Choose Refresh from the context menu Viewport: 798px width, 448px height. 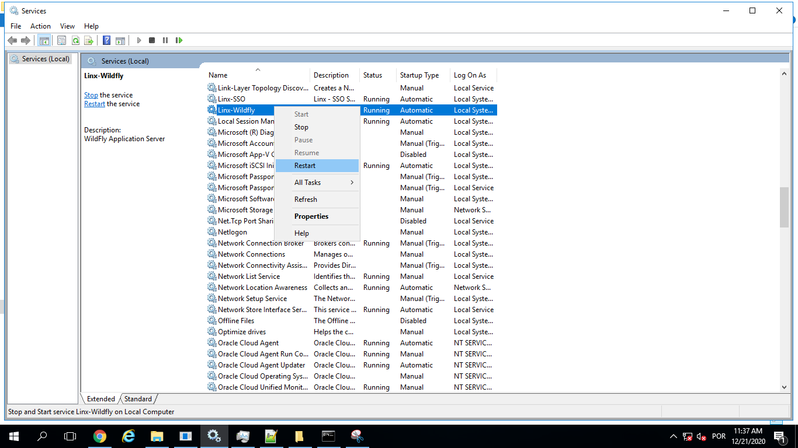[317, 199]
